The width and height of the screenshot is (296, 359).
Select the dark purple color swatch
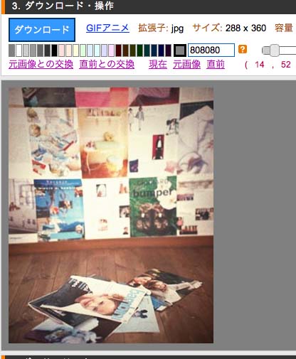tap(168, 50)
